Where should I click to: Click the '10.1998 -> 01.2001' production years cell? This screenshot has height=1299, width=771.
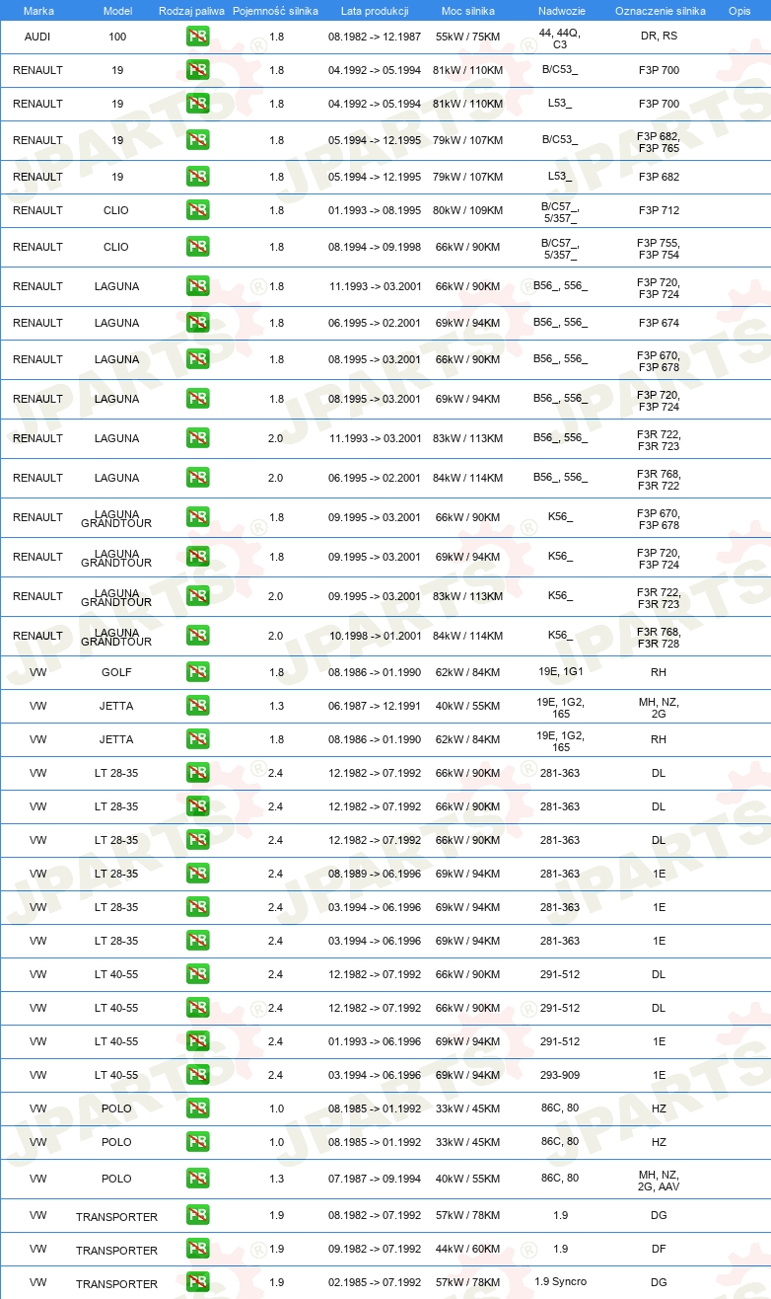(375, 635)
